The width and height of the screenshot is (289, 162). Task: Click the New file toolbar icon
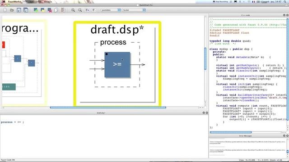pyautogui.click(x=5, y=10)
